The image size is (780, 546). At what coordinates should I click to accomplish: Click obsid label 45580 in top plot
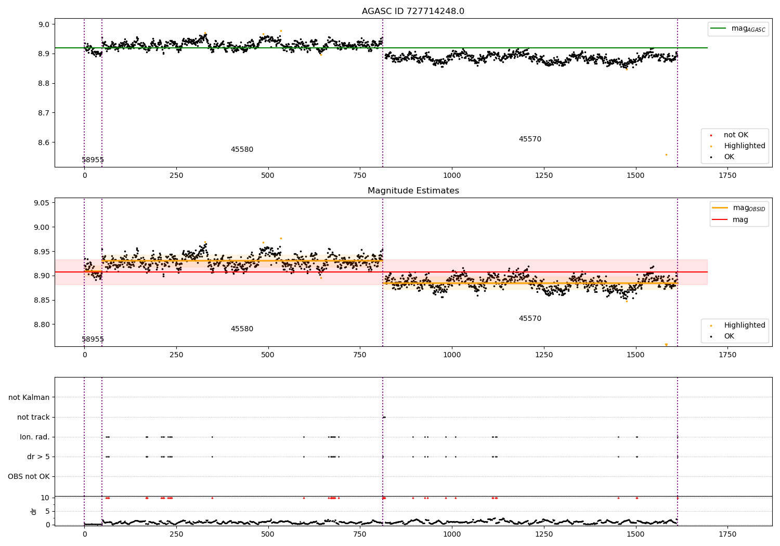(x=242, y=150)
